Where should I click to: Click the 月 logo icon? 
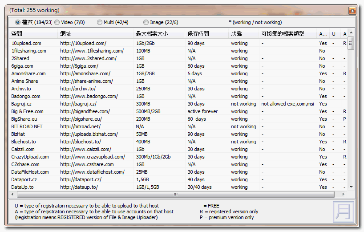(344, 212)
